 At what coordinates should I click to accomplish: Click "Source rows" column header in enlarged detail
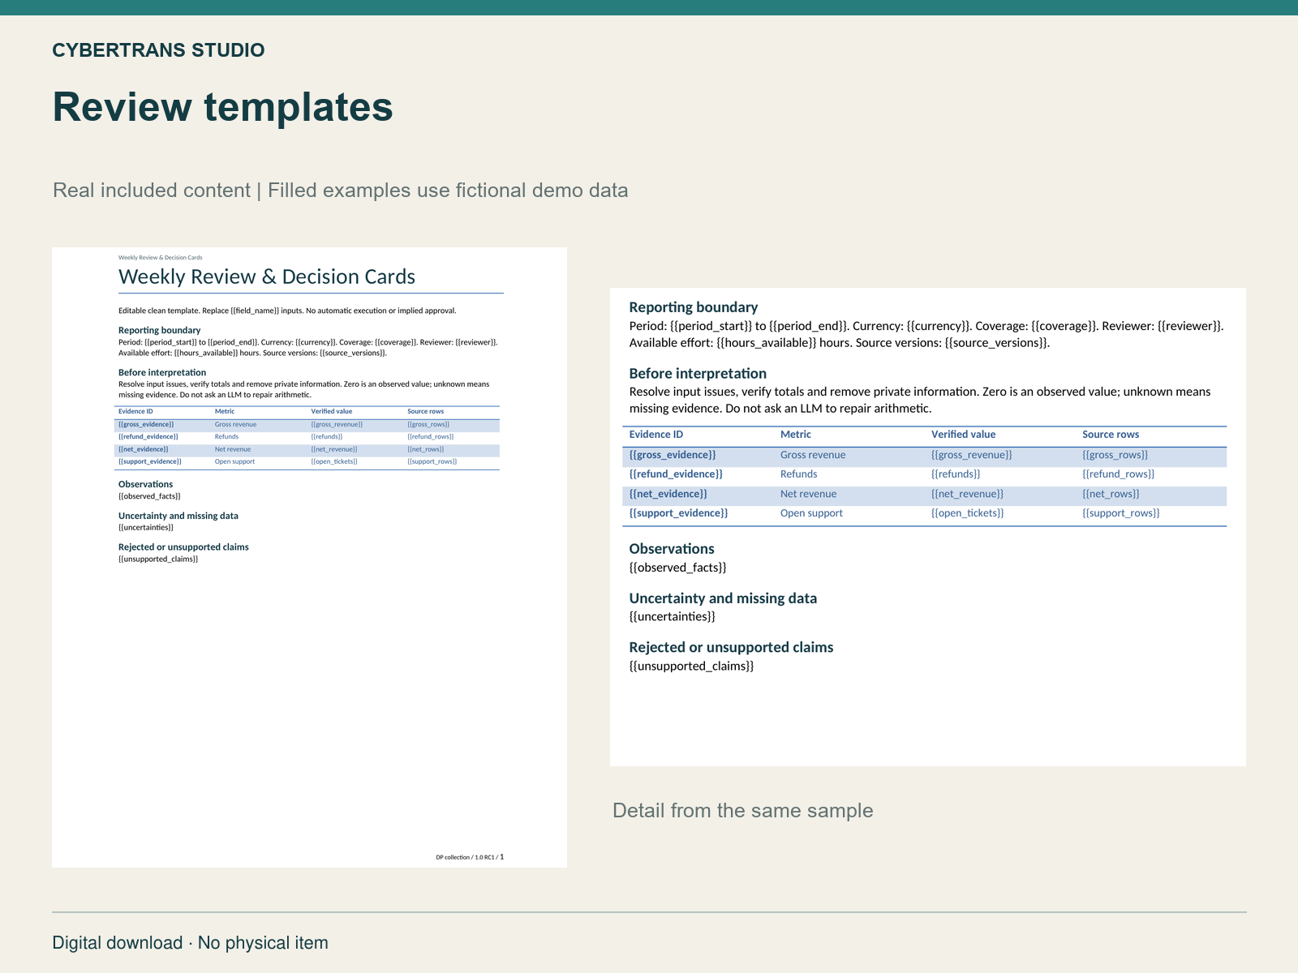tap(1111, 435)
